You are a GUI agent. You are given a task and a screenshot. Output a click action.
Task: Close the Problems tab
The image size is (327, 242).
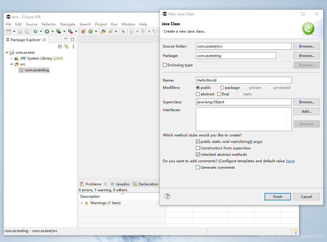click(105, 184)
